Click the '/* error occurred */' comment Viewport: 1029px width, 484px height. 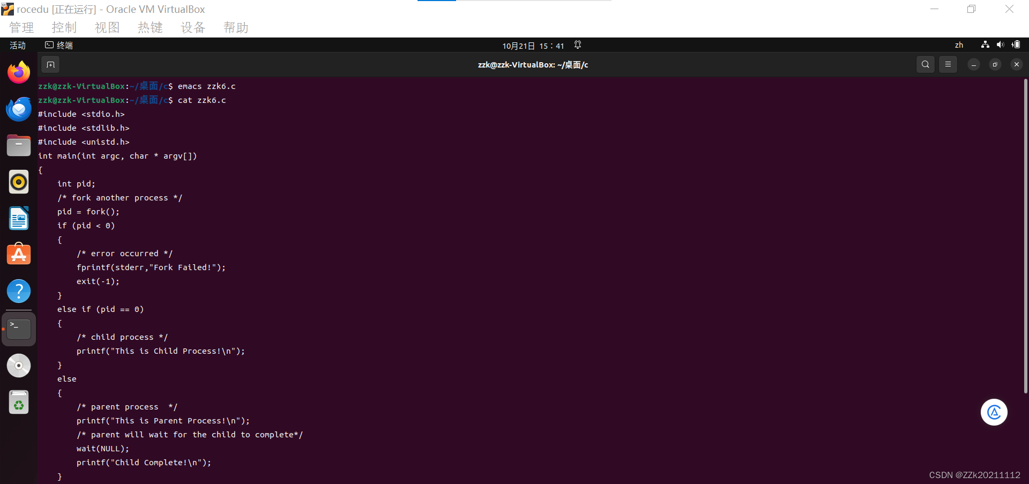(x=125, y=254)
